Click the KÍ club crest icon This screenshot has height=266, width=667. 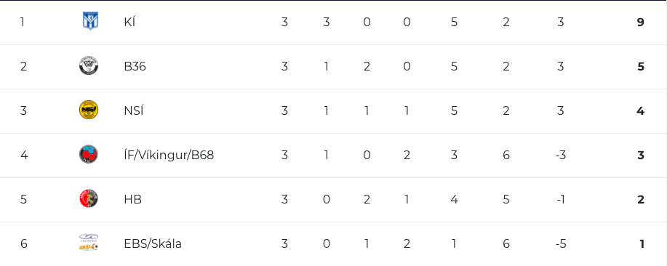[89, 21]
